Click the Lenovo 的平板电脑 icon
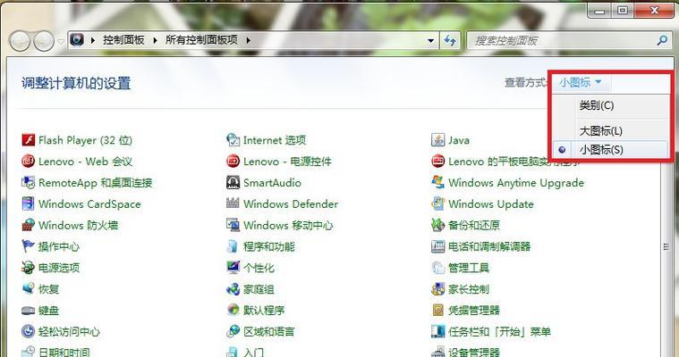This screenshot has width=679, height=357. [437, 162]
